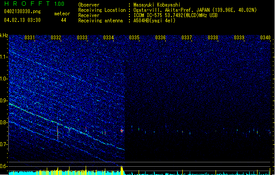Click the 0336 time marker
This screenshot has width=275, height=175.
click(160, 38)
